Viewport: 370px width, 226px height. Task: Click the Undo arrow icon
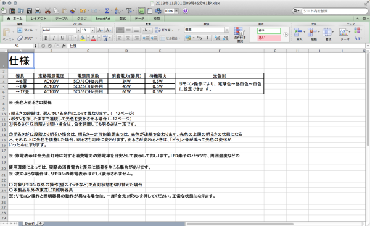tap(83, 10)
